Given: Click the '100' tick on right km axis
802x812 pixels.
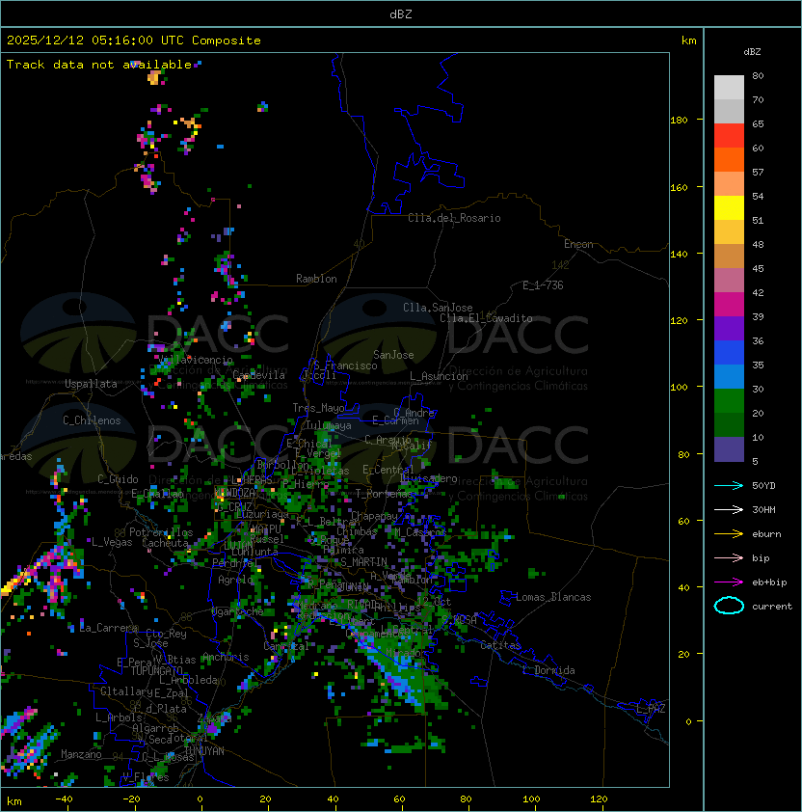Looking at the screenshot, I should click(x=679, y=388).
